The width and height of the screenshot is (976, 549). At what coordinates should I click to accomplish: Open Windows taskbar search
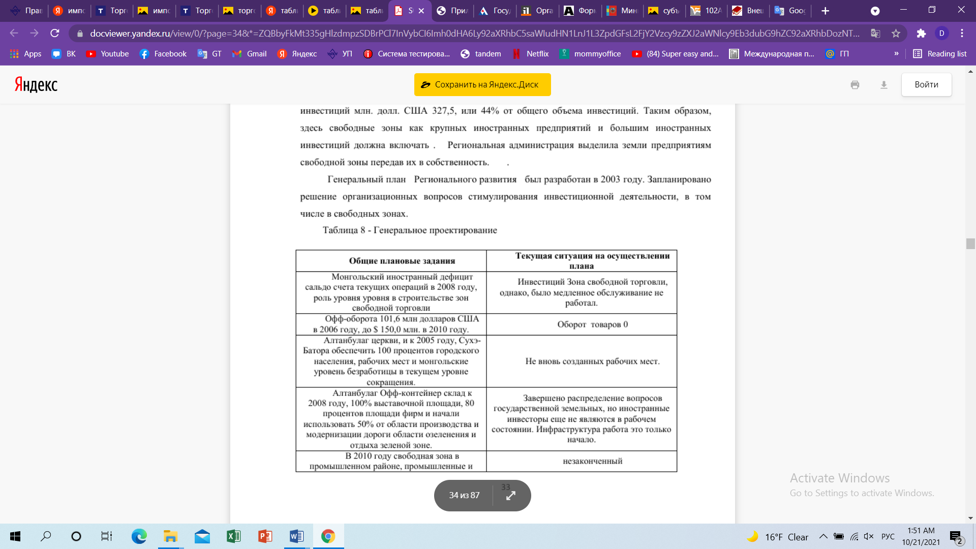point(46,536)
